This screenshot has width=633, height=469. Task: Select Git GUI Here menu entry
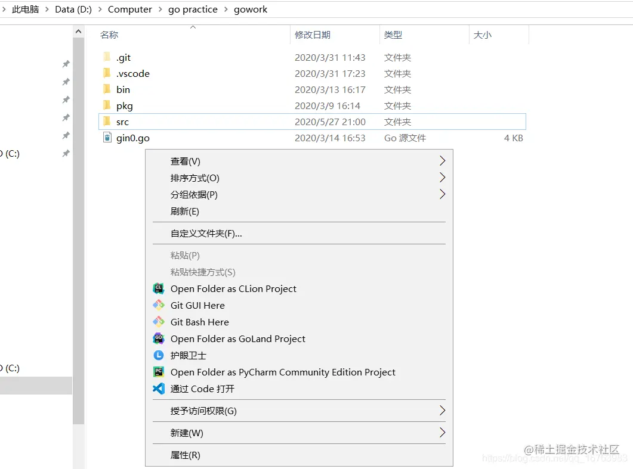(x=299, y=305)
